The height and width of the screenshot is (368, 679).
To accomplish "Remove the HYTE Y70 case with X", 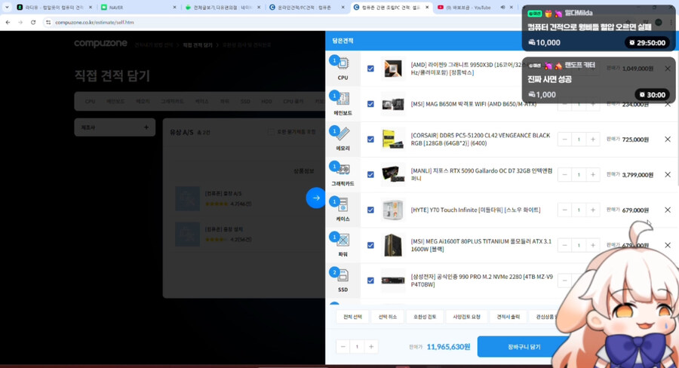I will click(668, 210).
